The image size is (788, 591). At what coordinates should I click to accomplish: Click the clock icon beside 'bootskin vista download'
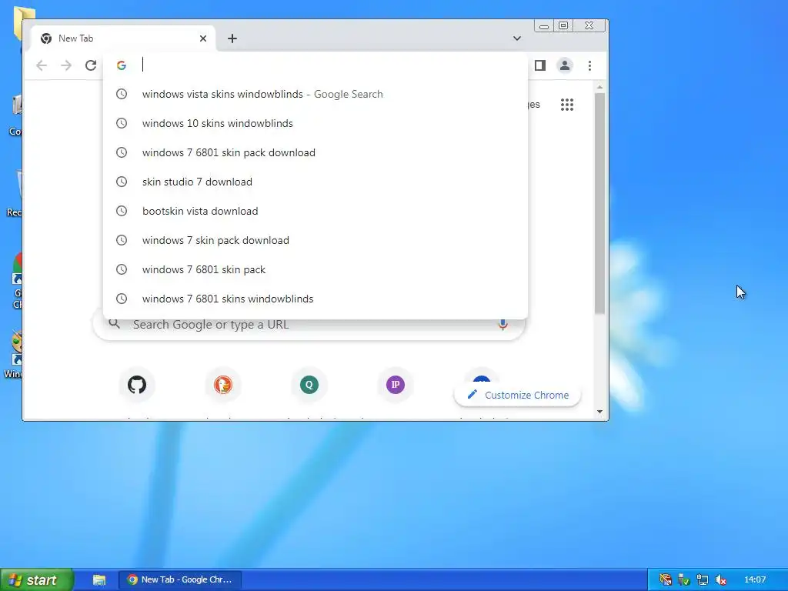point(122,211)
